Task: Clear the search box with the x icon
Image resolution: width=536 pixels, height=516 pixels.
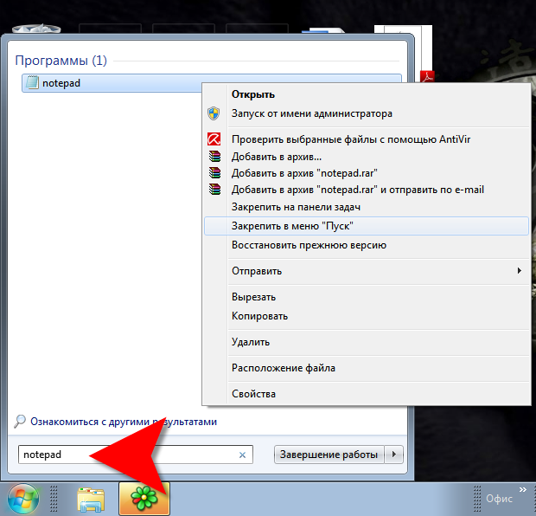Action: (242, 455)
